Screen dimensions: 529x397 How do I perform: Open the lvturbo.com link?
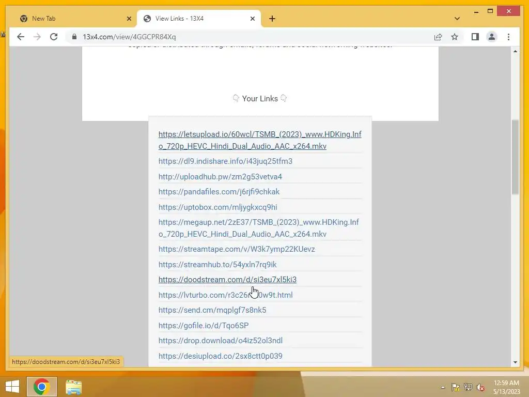click(225, 295)
